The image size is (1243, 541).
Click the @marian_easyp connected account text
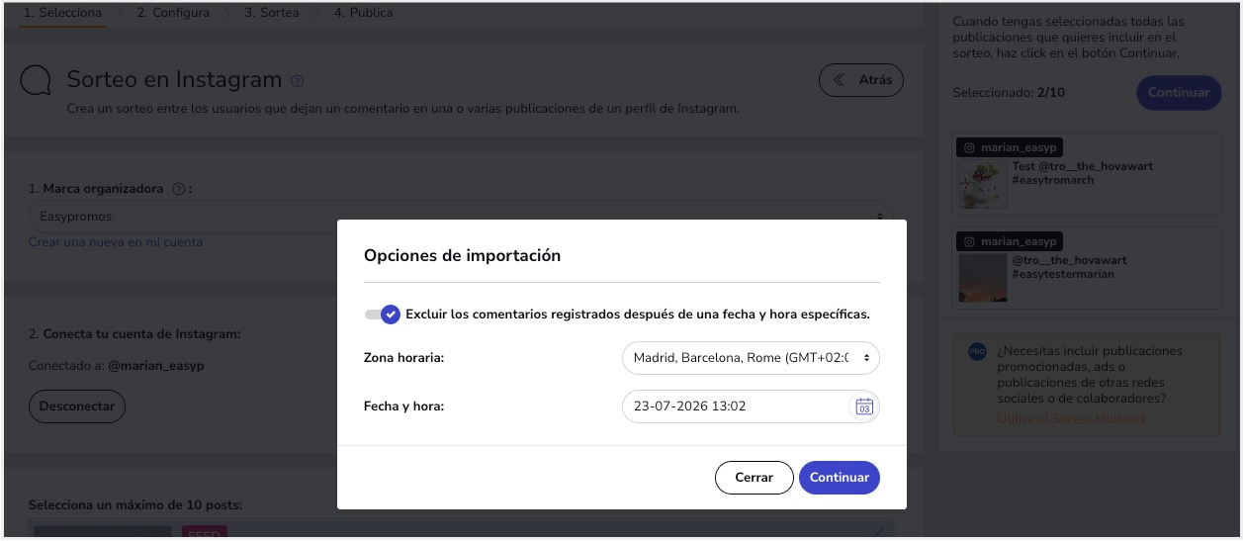point(154,366)
